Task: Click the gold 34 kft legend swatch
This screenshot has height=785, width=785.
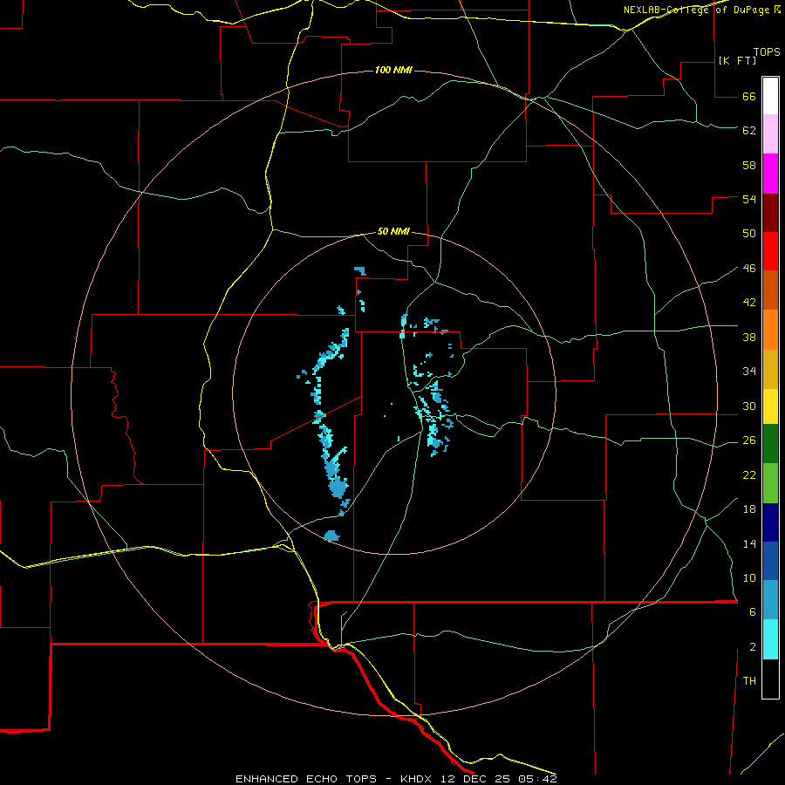Action: pos(770,370)
